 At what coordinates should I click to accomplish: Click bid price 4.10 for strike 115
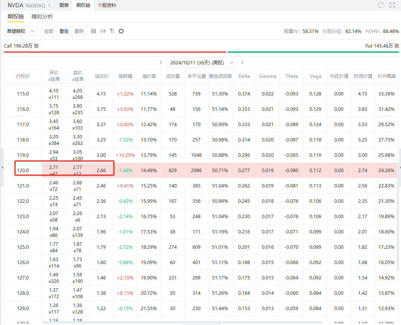pyautogui.click(x=54, y=90)
